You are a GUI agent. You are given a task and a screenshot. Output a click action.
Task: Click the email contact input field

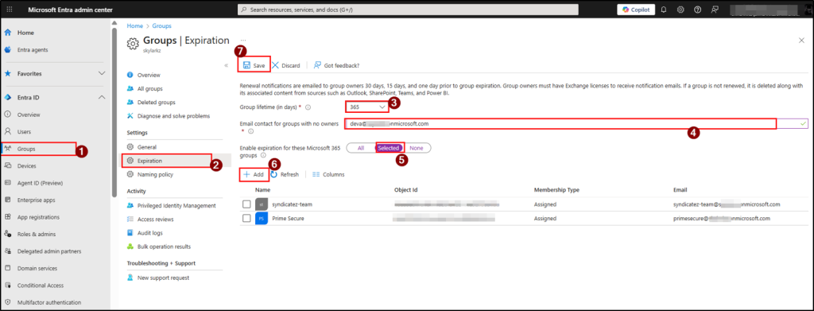pos(576,123)
